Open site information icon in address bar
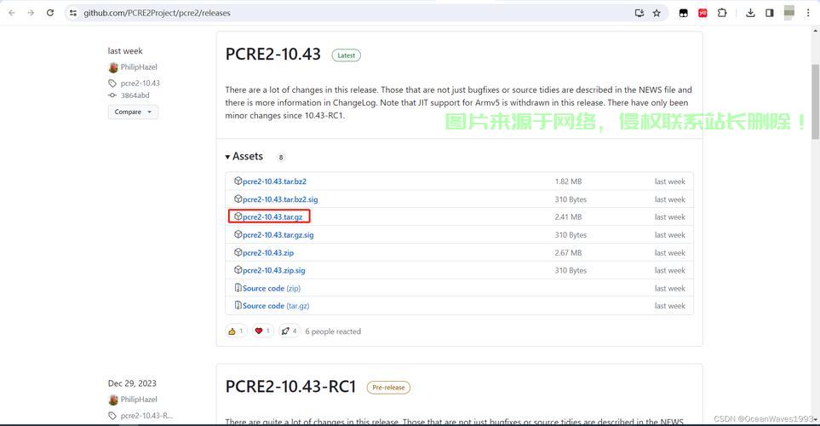 click(73, 13)
